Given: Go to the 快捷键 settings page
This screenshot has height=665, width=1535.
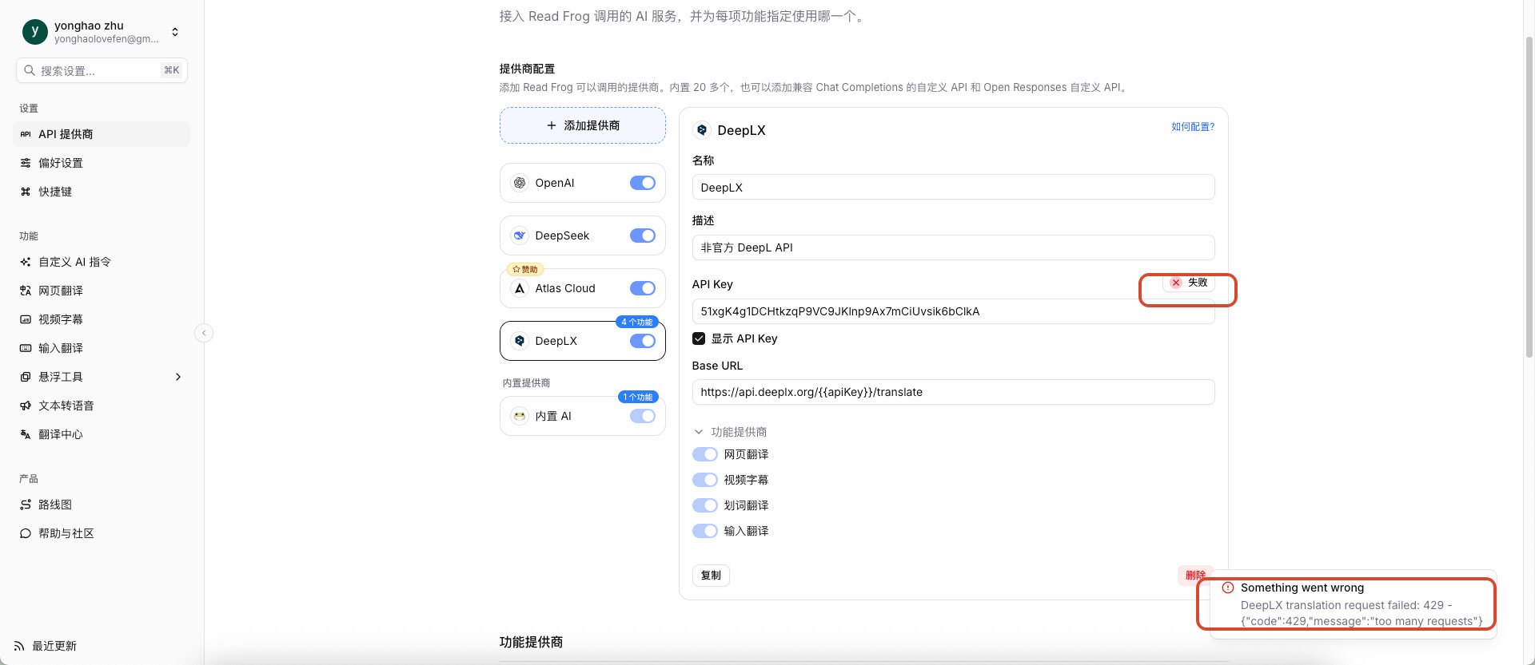Looking at the screenshot, I should point(102,192).
